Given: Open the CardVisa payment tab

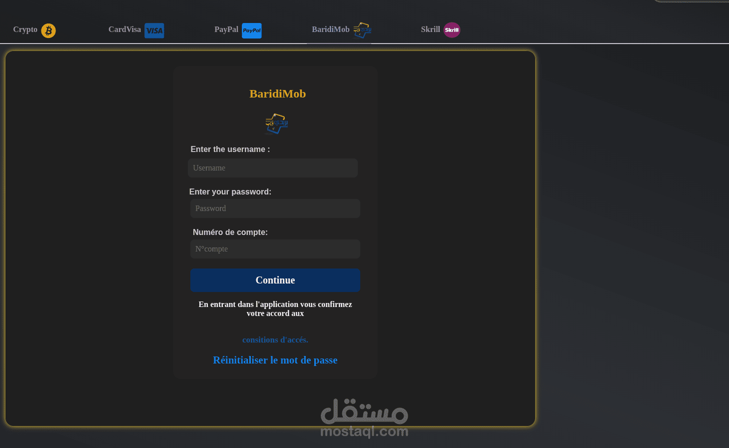Looking at the screenshot, I should tap(124, 29).
